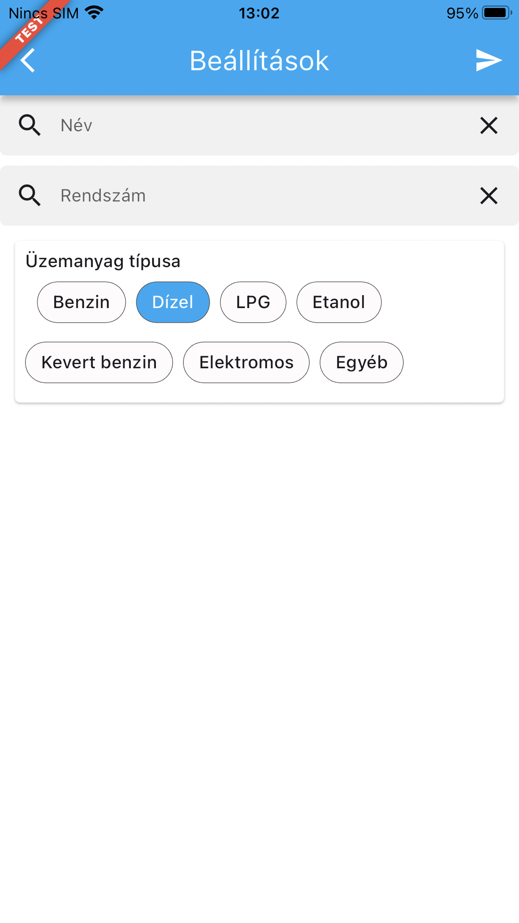Tap the battery indicator icon
Screen dimensions: 519x923
(496, 13)
